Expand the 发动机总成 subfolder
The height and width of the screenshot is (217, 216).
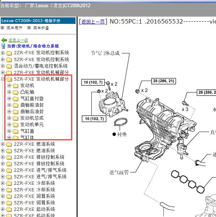click(x=9, y=118)
